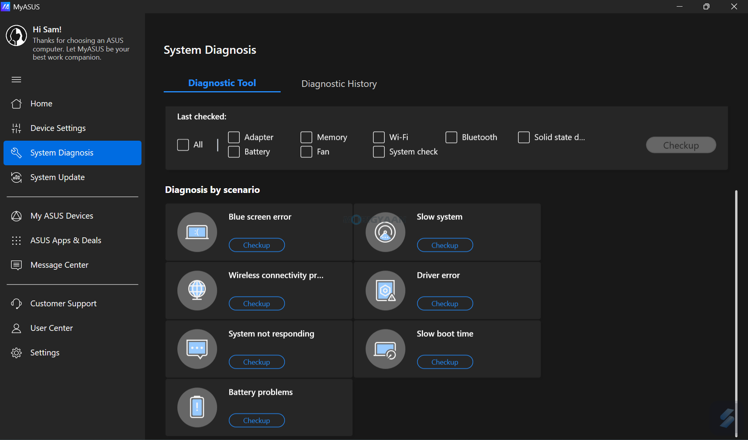The width and height of the screenshot is (748, 440).
Task: Run Checkup for System not responding
Action: pyautogui.click(x=257, y=362)
